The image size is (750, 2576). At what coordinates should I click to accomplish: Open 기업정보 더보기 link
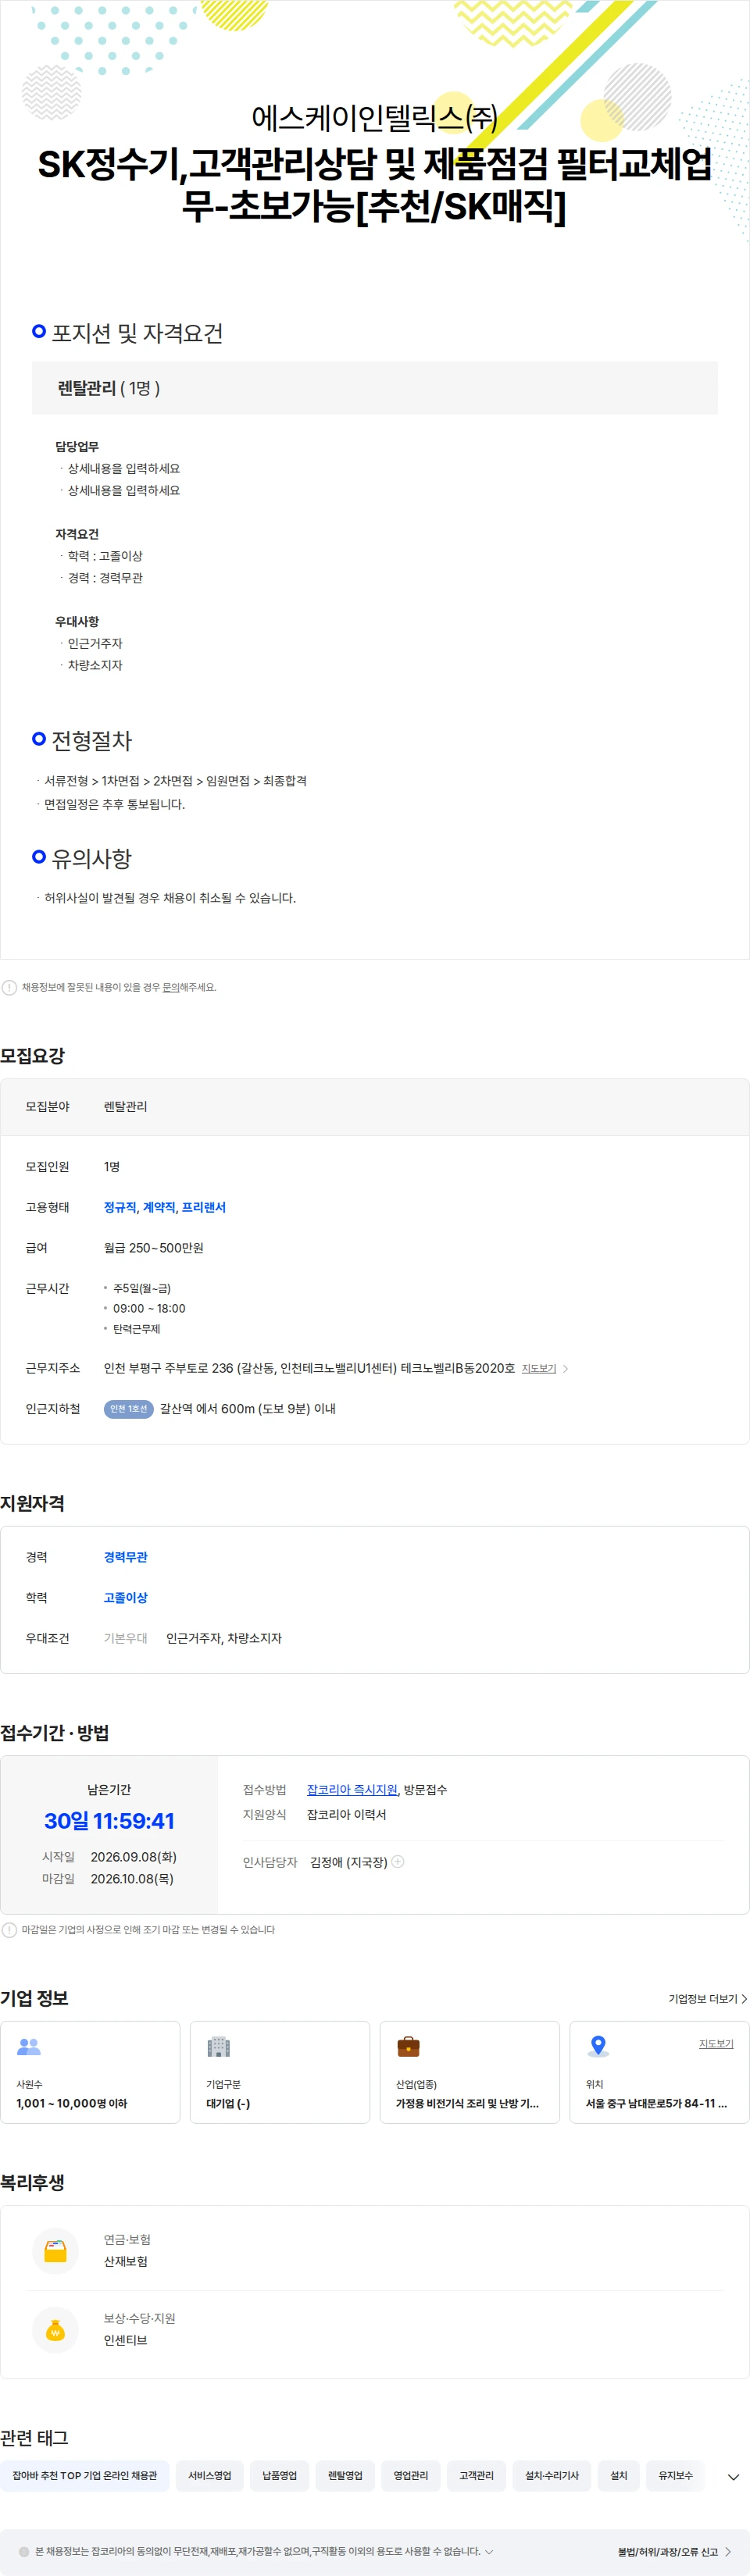(x=708, y=1998)
